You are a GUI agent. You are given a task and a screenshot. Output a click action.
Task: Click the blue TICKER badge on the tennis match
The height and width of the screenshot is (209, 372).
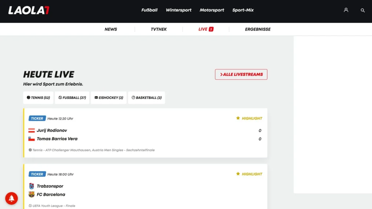point(37,118)
